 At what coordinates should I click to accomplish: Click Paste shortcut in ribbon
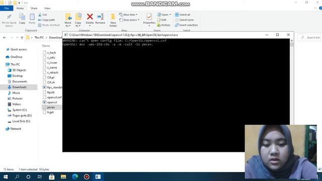(49, 25)
